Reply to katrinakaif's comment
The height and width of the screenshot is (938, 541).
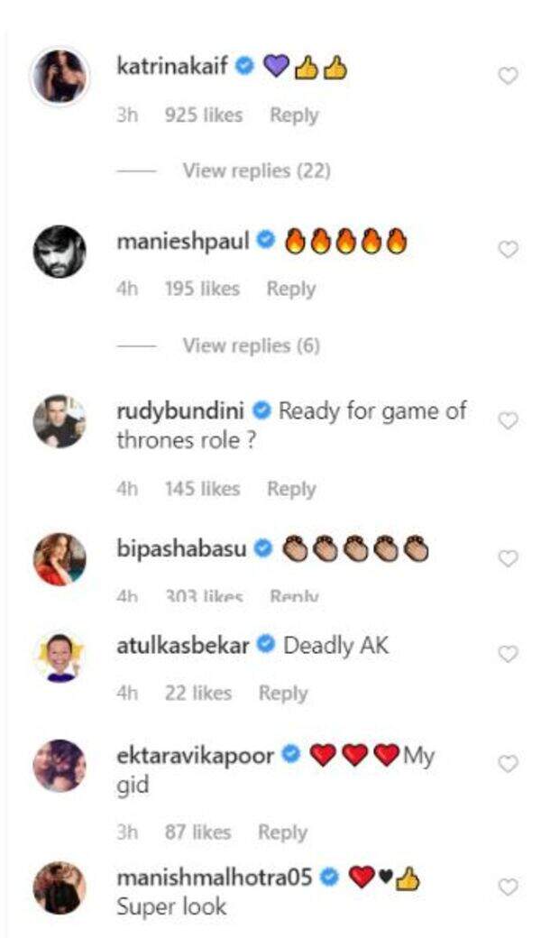pyautogui.click(x=294, y=115)
